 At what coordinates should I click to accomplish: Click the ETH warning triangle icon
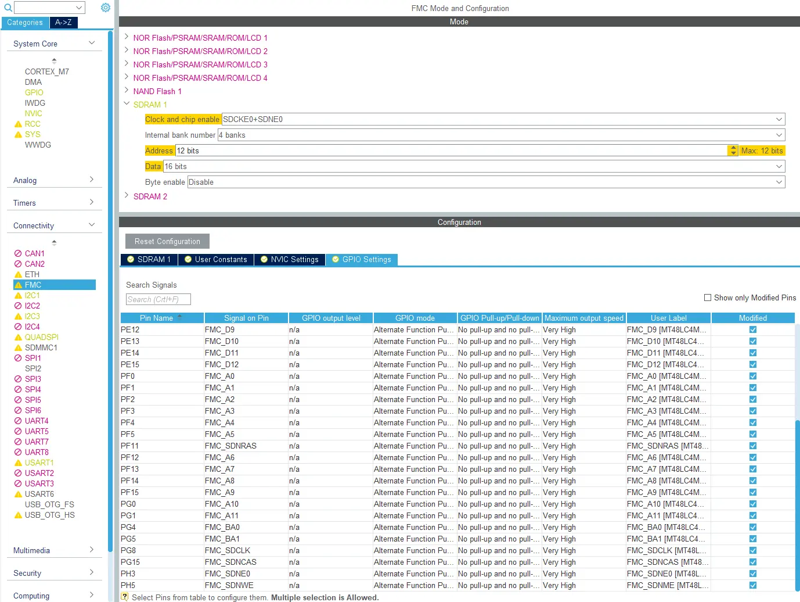18,275
